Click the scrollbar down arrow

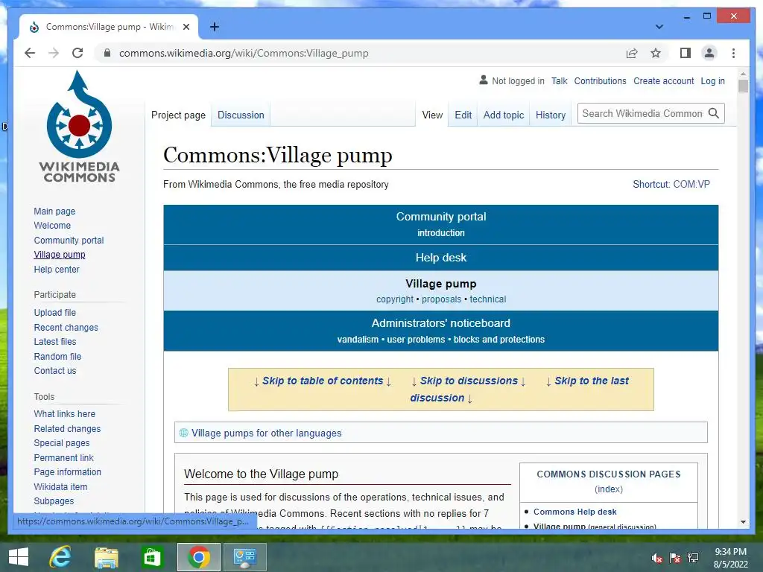(743, 522)
